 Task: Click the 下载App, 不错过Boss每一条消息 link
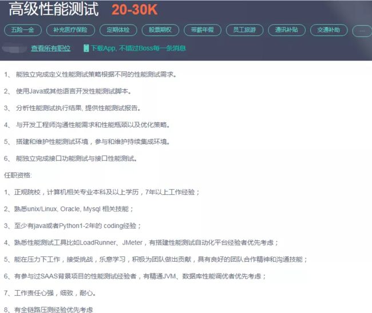138,49
